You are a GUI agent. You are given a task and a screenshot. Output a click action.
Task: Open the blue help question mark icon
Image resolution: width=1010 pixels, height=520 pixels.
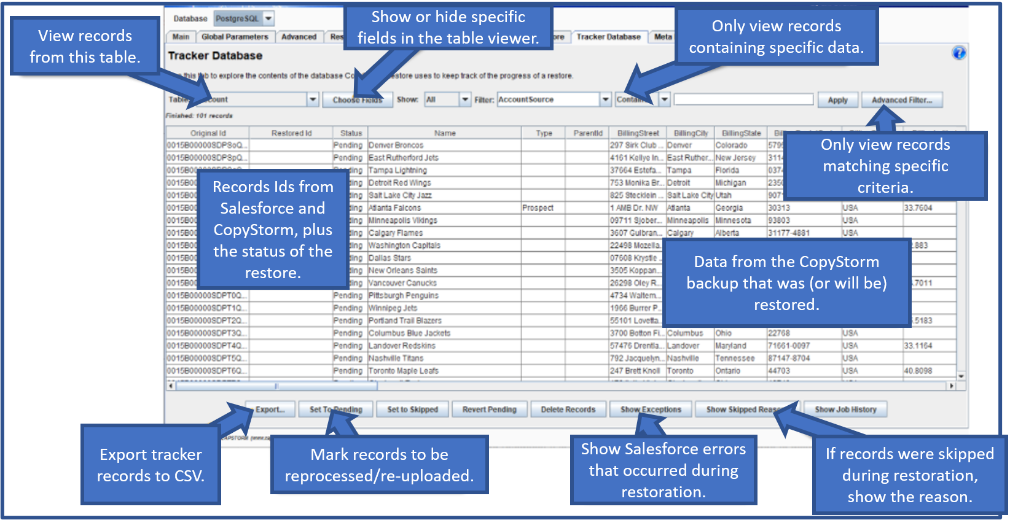tap(958, 53)
